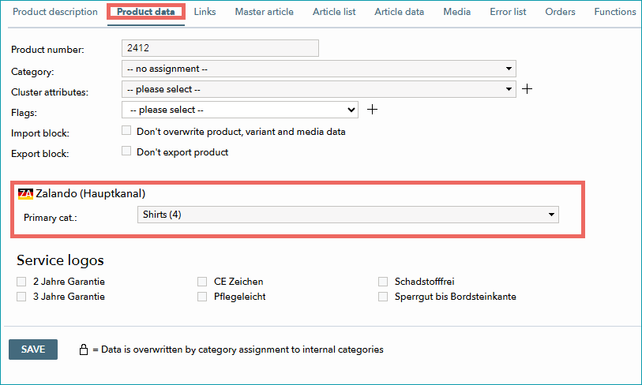
Task: Toggle CE Zeichen checkbox
Action: tap(202, 282)
